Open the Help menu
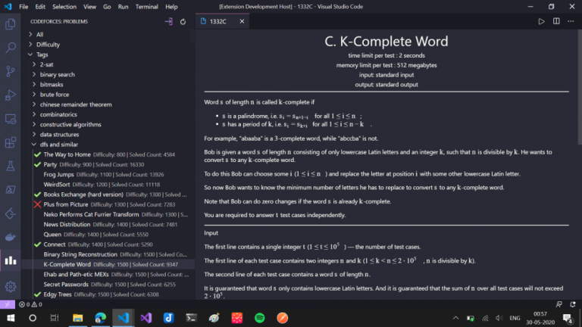582x327 pixels. [171, 7]
